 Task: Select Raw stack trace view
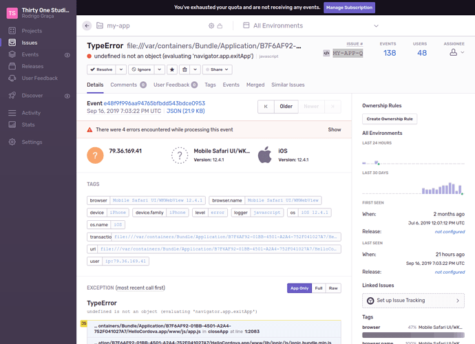pos(333,288)
